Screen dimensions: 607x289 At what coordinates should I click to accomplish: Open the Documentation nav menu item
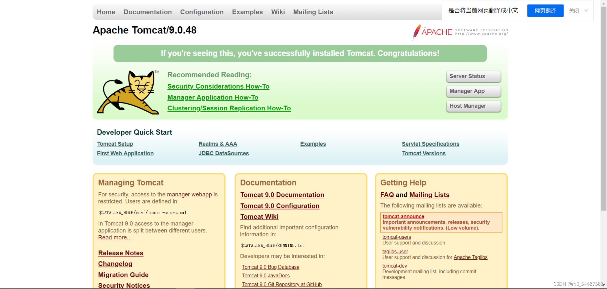pyautogui.click(x=147, y=12)
